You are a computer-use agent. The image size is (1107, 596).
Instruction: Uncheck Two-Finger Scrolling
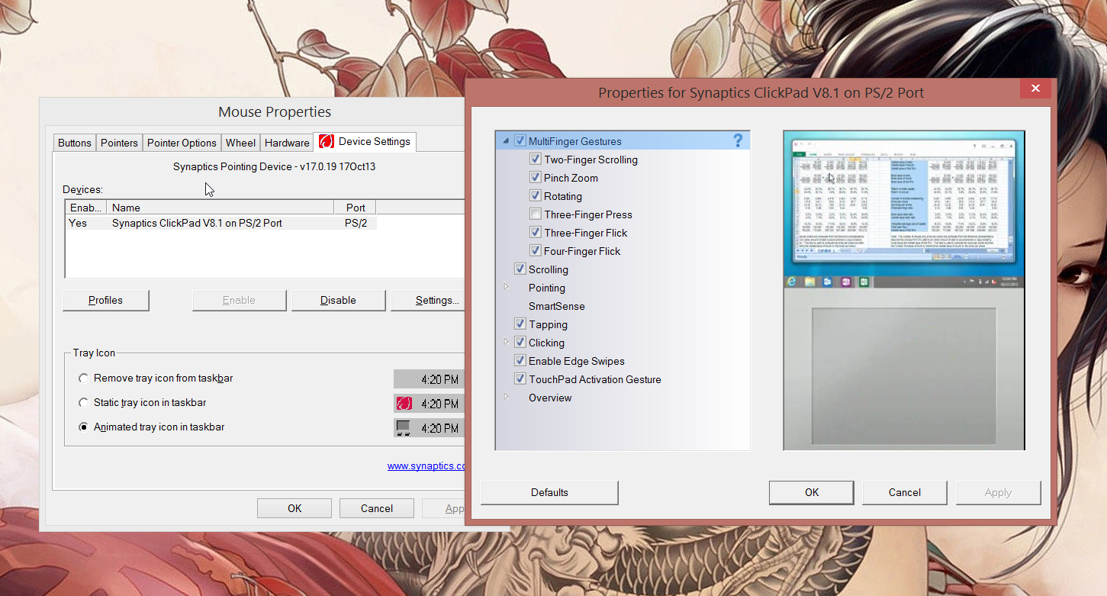pyautogui.click(x=536, y=159)
